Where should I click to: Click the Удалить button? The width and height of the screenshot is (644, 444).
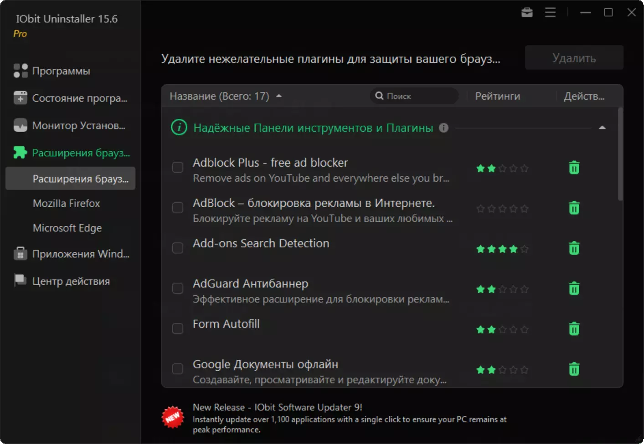[x=574, y=58]
